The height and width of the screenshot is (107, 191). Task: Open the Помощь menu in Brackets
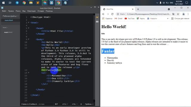pyautogui.click(x=49, y=11)
